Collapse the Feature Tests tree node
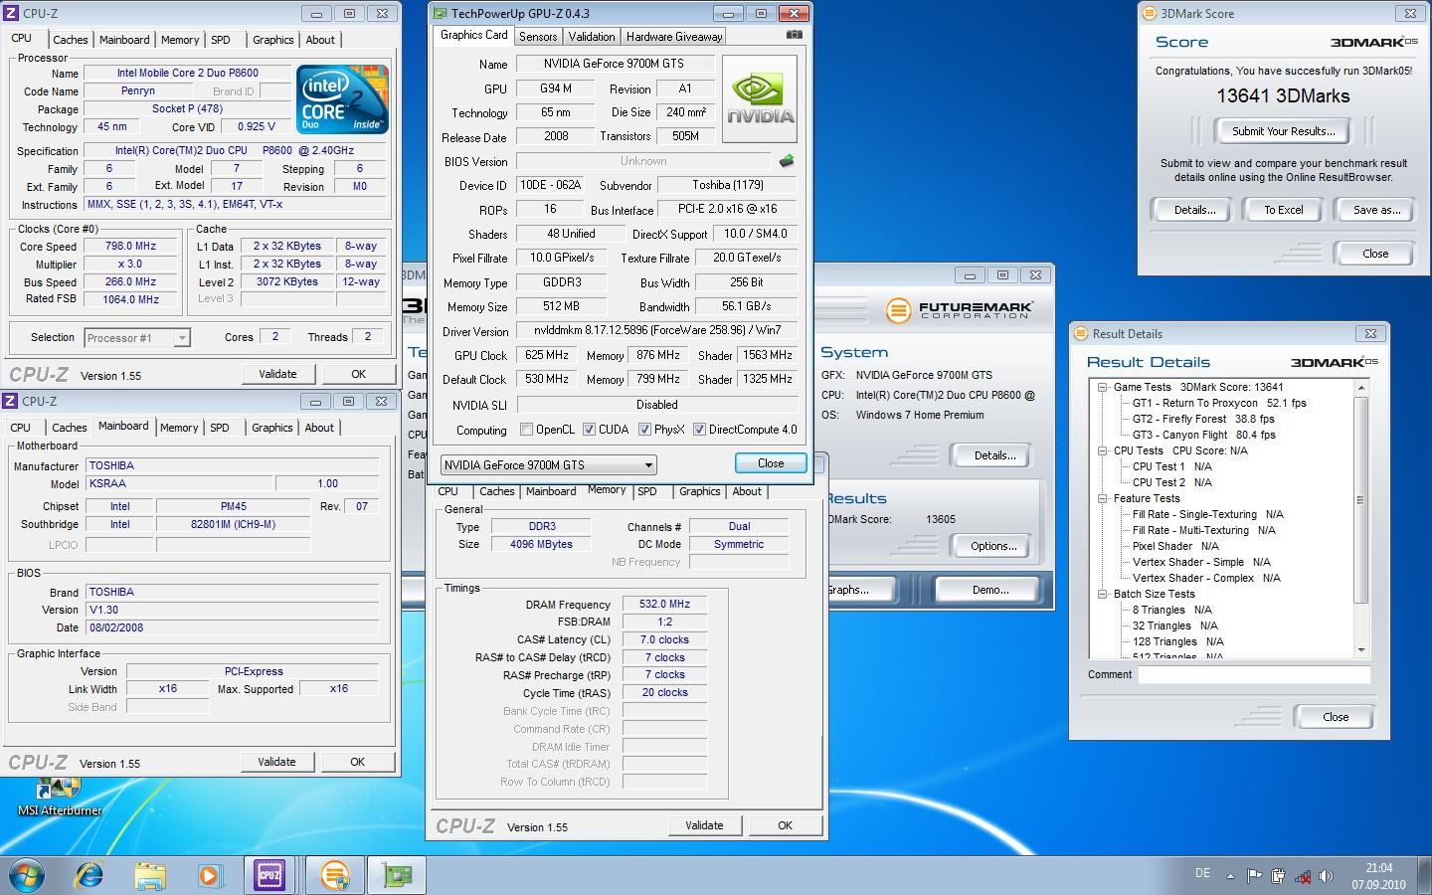 click(1102, 498)
